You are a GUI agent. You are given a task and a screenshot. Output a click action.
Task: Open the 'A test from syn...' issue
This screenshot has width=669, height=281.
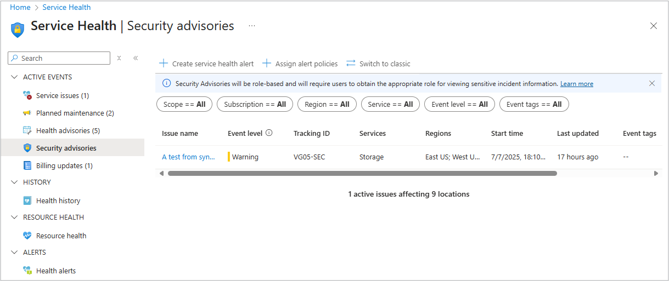click(188, 157)
